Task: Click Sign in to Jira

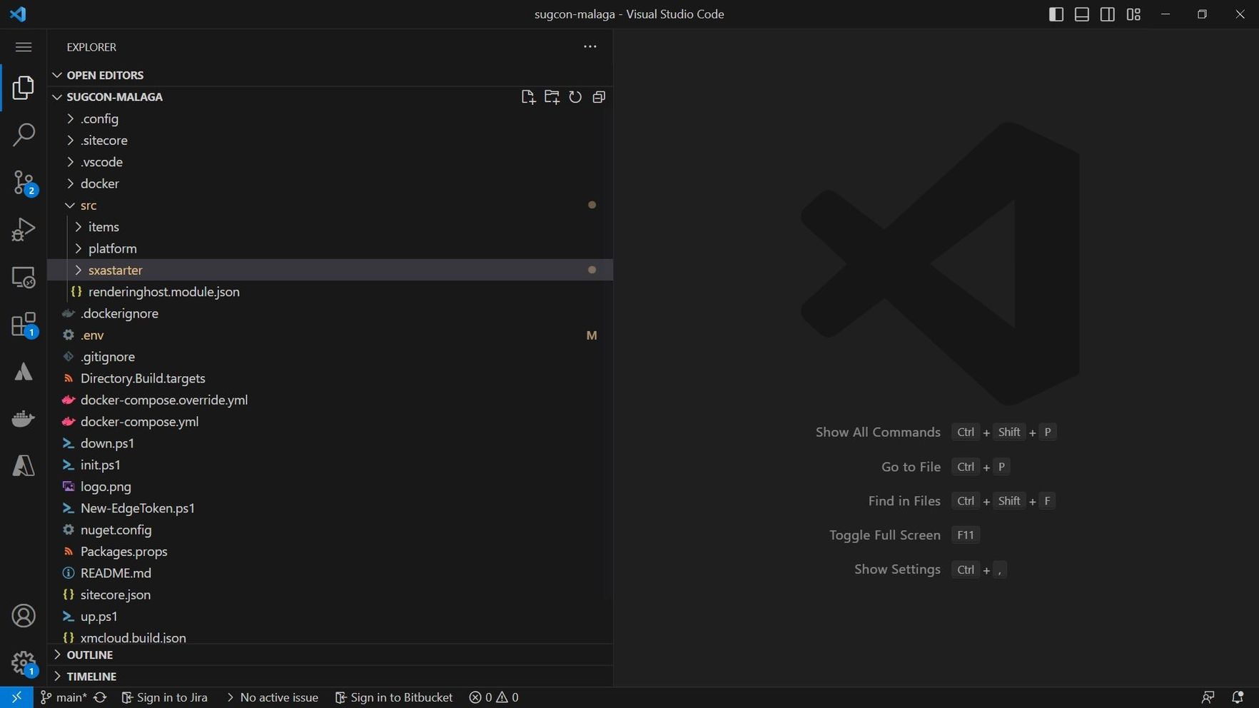Action: tap(165, 697)
